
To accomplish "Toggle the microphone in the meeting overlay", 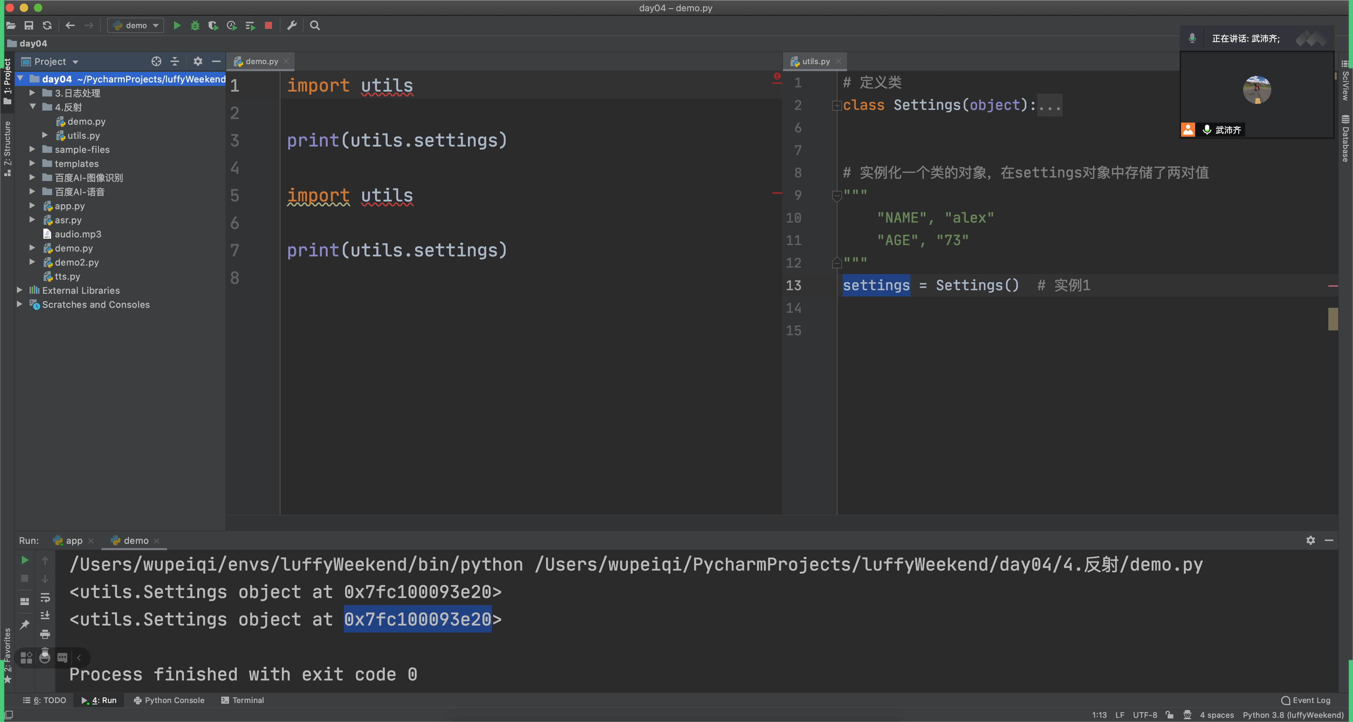I will tap(1192, 38).
